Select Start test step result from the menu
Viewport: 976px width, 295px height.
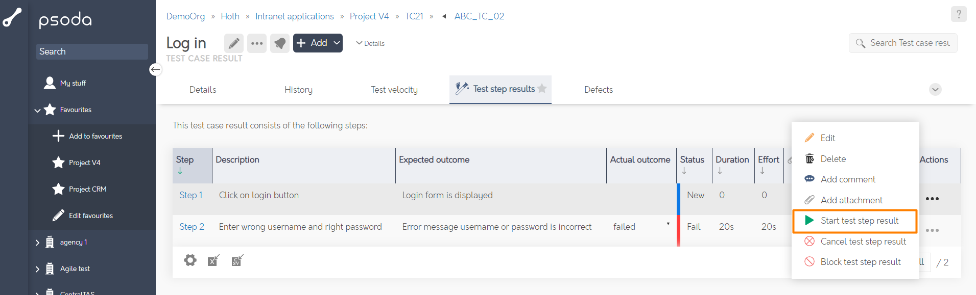[854, 221]
